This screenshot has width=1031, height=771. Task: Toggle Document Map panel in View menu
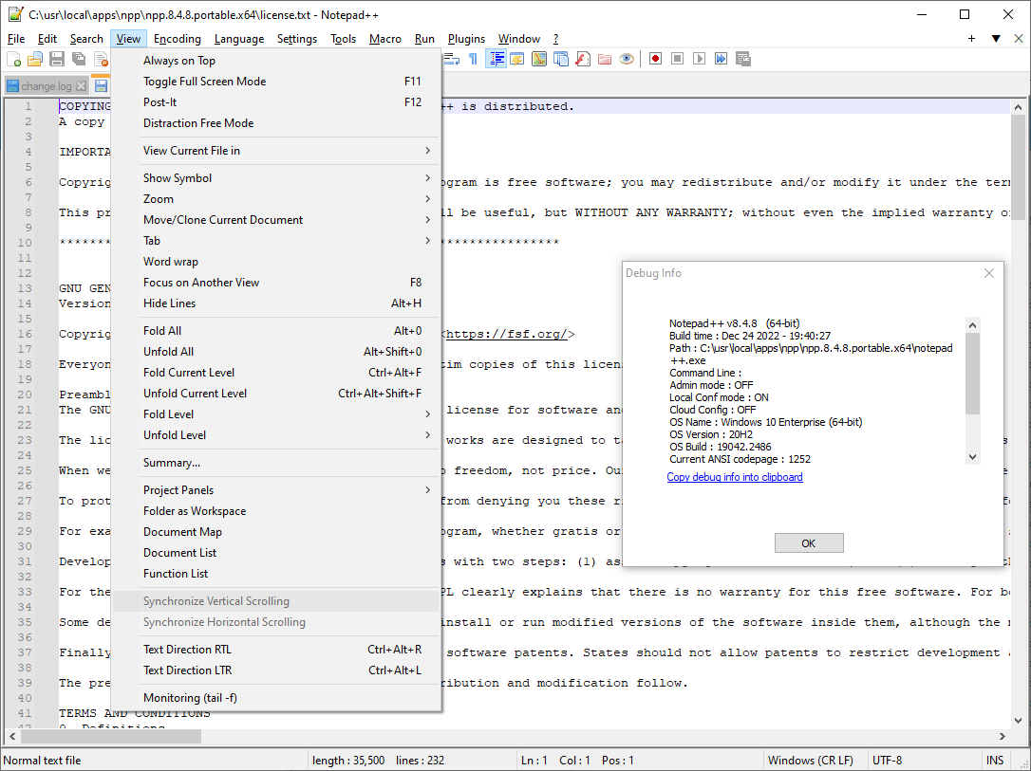coord(276,532)
